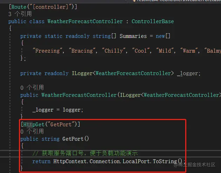Click the "Freezing" string literal

pos(47,51)
